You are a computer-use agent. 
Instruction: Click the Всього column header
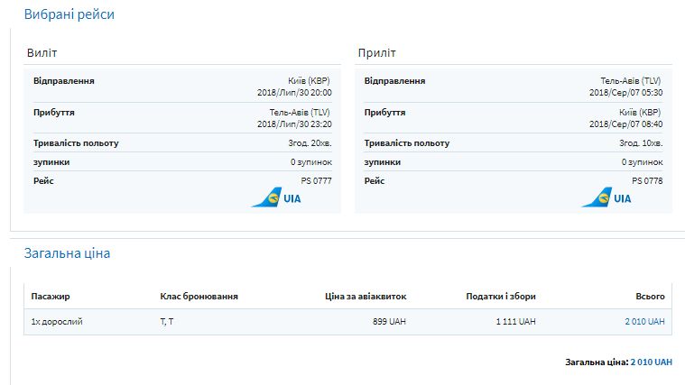pos(650,297)
